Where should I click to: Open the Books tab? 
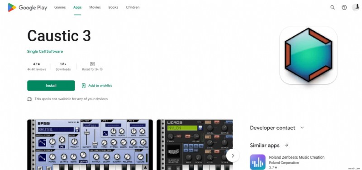click(x=113, y=7)
